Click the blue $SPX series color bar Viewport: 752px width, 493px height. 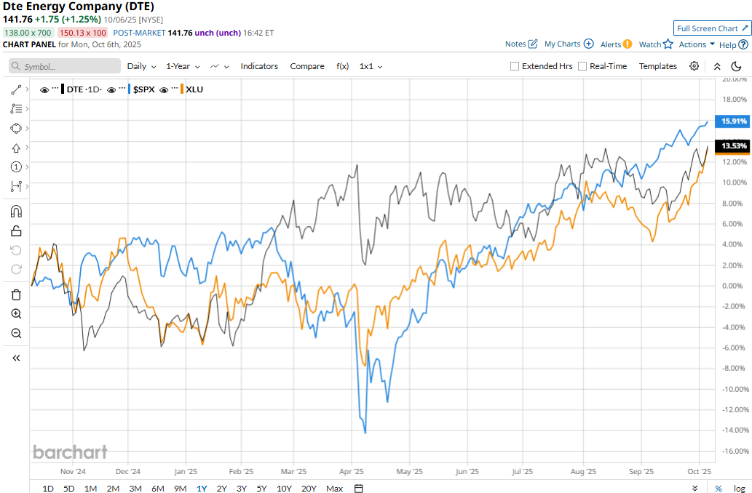(130, 89)
